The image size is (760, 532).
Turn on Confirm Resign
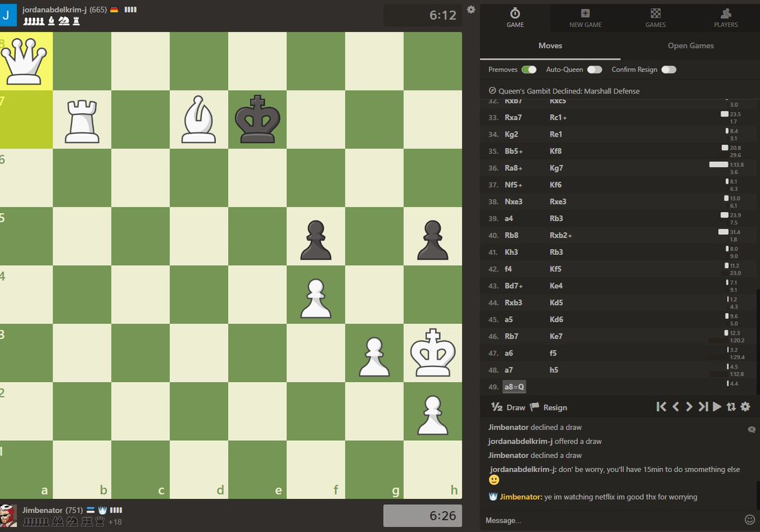(x=669, y=70)
